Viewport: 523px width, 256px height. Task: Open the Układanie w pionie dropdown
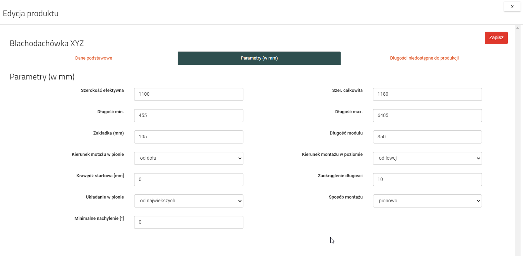[189, 201]
